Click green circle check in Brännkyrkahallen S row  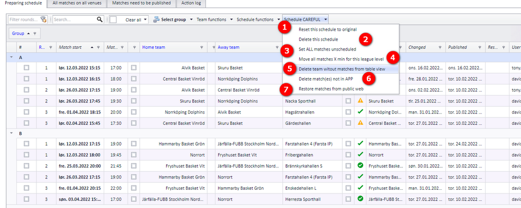(360, 165)
